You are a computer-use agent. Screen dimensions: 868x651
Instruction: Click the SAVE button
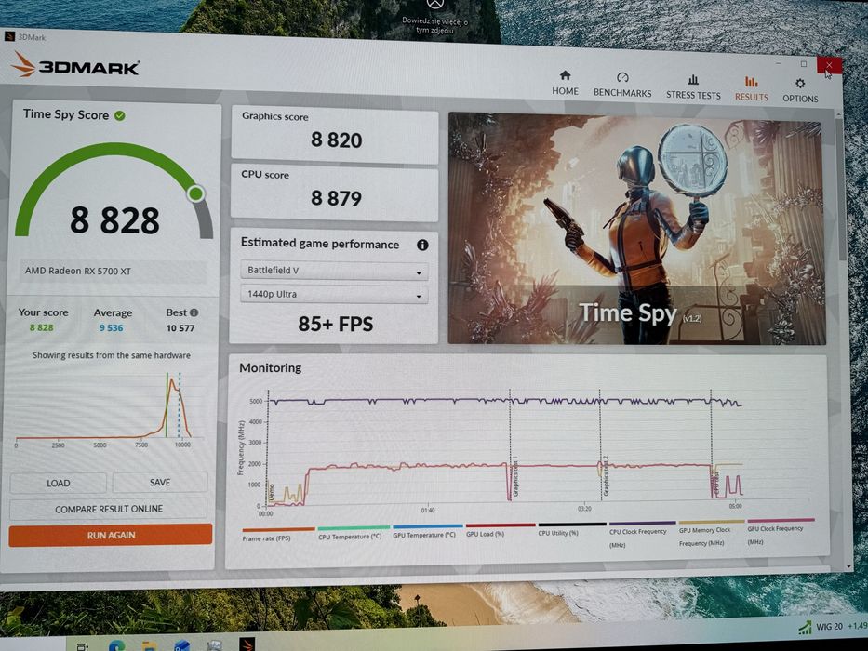[x=160, y=482]
